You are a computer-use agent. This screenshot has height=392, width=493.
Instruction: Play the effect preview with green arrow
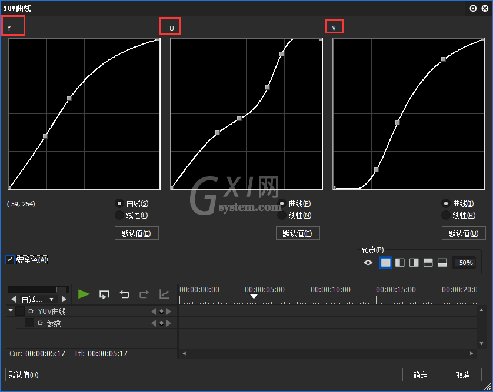84,294
